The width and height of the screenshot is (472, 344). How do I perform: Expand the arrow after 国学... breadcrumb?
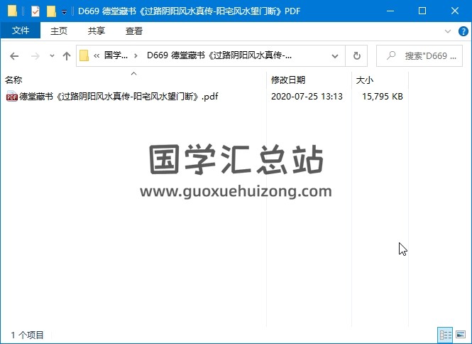[136, 55]
